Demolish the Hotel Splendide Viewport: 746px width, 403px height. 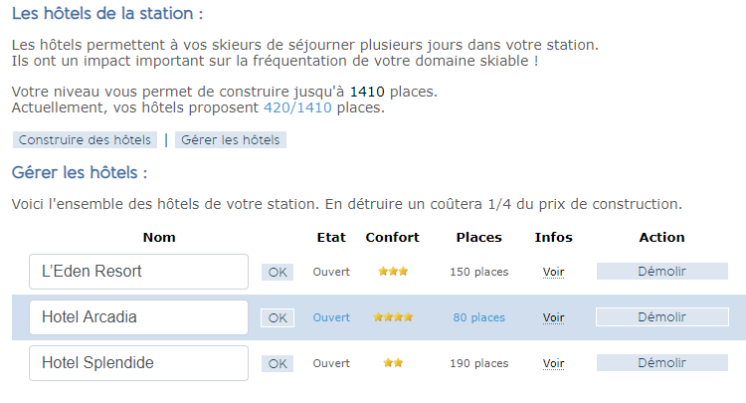point(661,363)
